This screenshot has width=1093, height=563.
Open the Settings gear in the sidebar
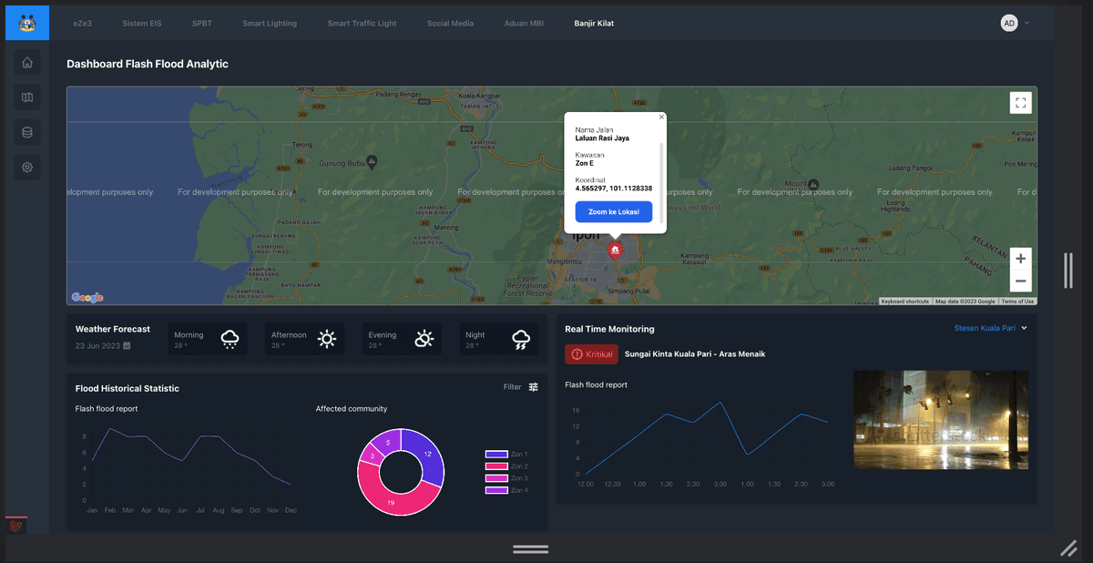tap(26, 167)
